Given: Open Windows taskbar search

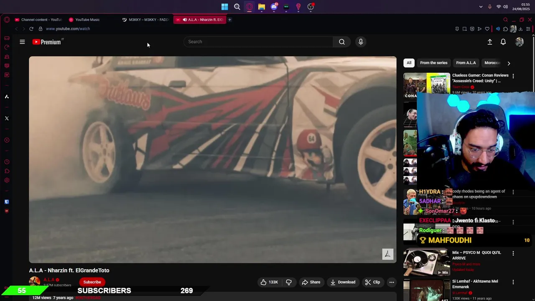Looking at the screenshot, I should coord(237,7).
